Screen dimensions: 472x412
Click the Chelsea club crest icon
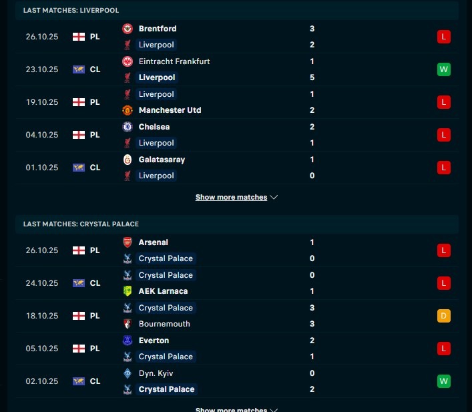128,127
